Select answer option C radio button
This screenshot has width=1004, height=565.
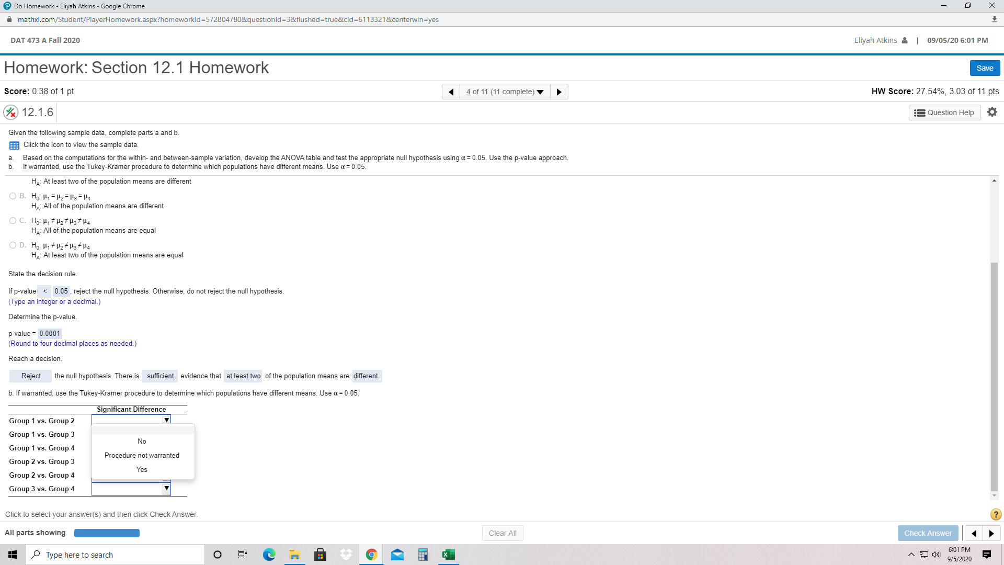(13, 221)
